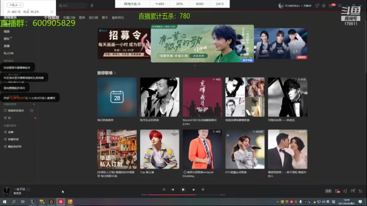Open the user account name dropdown
This screenshot has width=367, height=206.
tap(293, 5)
